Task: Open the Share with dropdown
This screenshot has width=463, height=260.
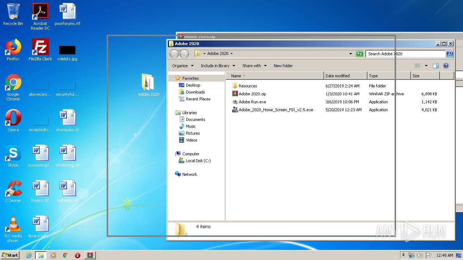Action: 254,66
